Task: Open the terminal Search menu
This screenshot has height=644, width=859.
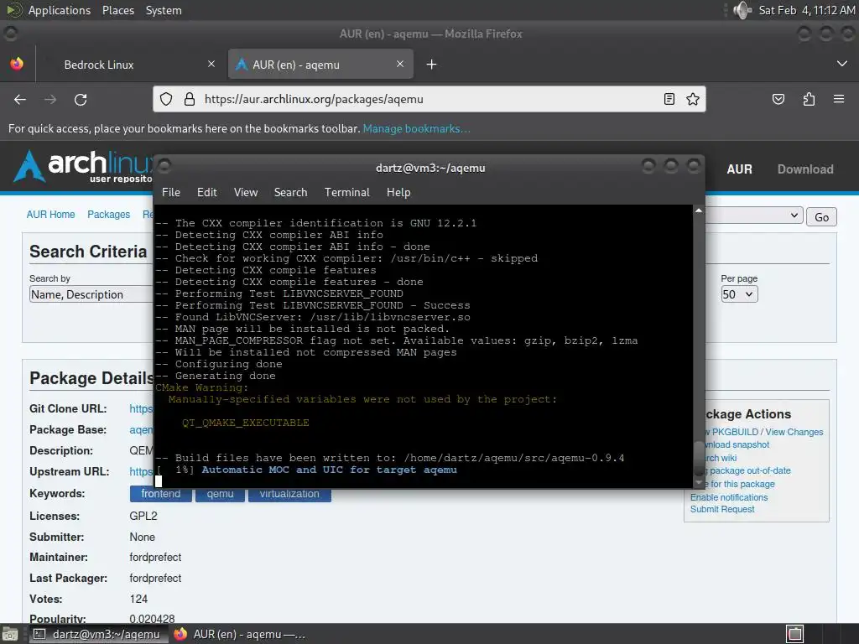Action: 290,192
